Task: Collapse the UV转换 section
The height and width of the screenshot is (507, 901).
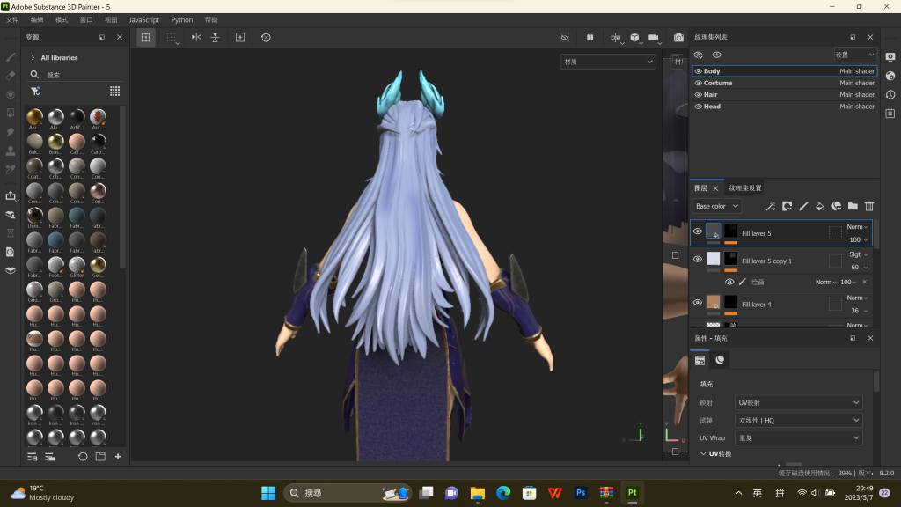Action: pyautogui.click(x=703, y=453)
